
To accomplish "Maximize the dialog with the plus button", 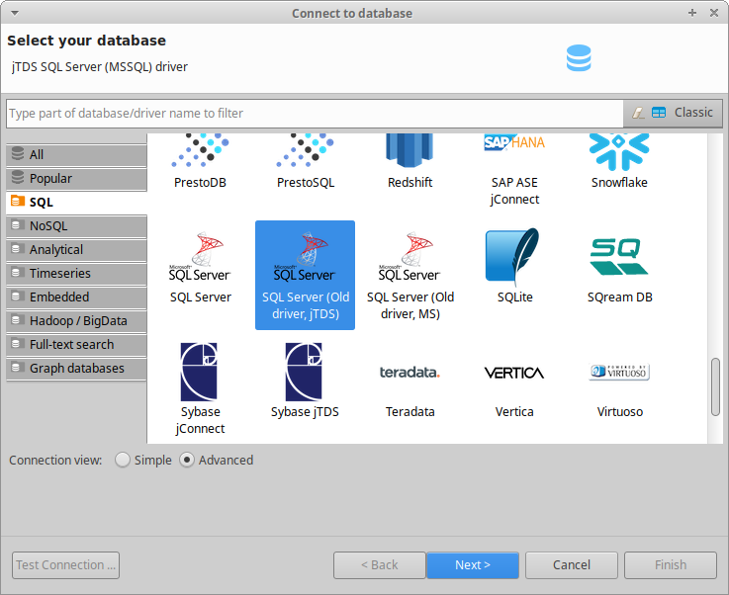I will click(x=692, y=13).
